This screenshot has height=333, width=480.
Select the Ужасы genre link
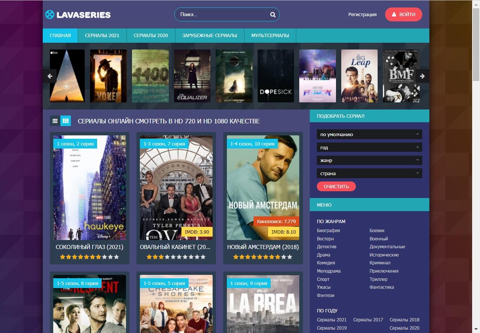tap(324, 287)
